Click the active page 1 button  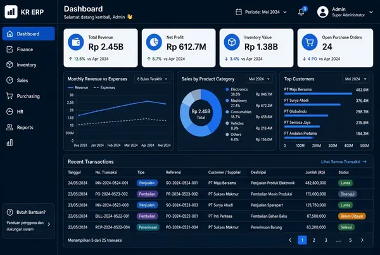(302, 240)
